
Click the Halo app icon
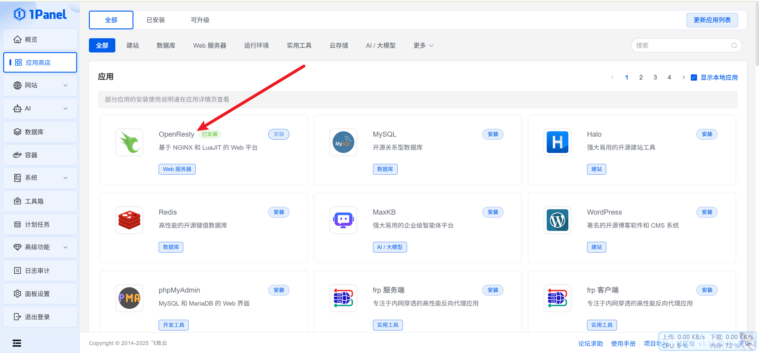[557, 142]
